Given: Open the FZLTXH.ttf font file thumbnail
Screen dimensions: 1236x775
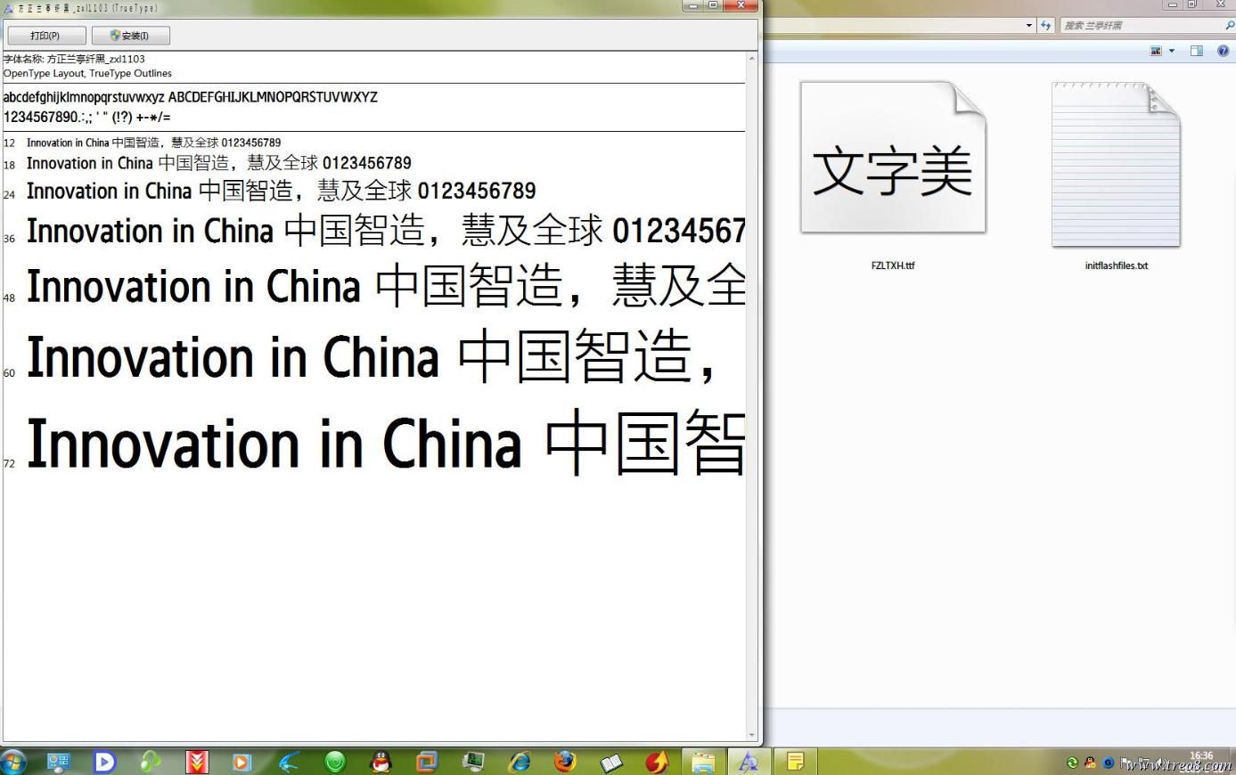Looking at the screenshot, I should [x=893, y=159].
